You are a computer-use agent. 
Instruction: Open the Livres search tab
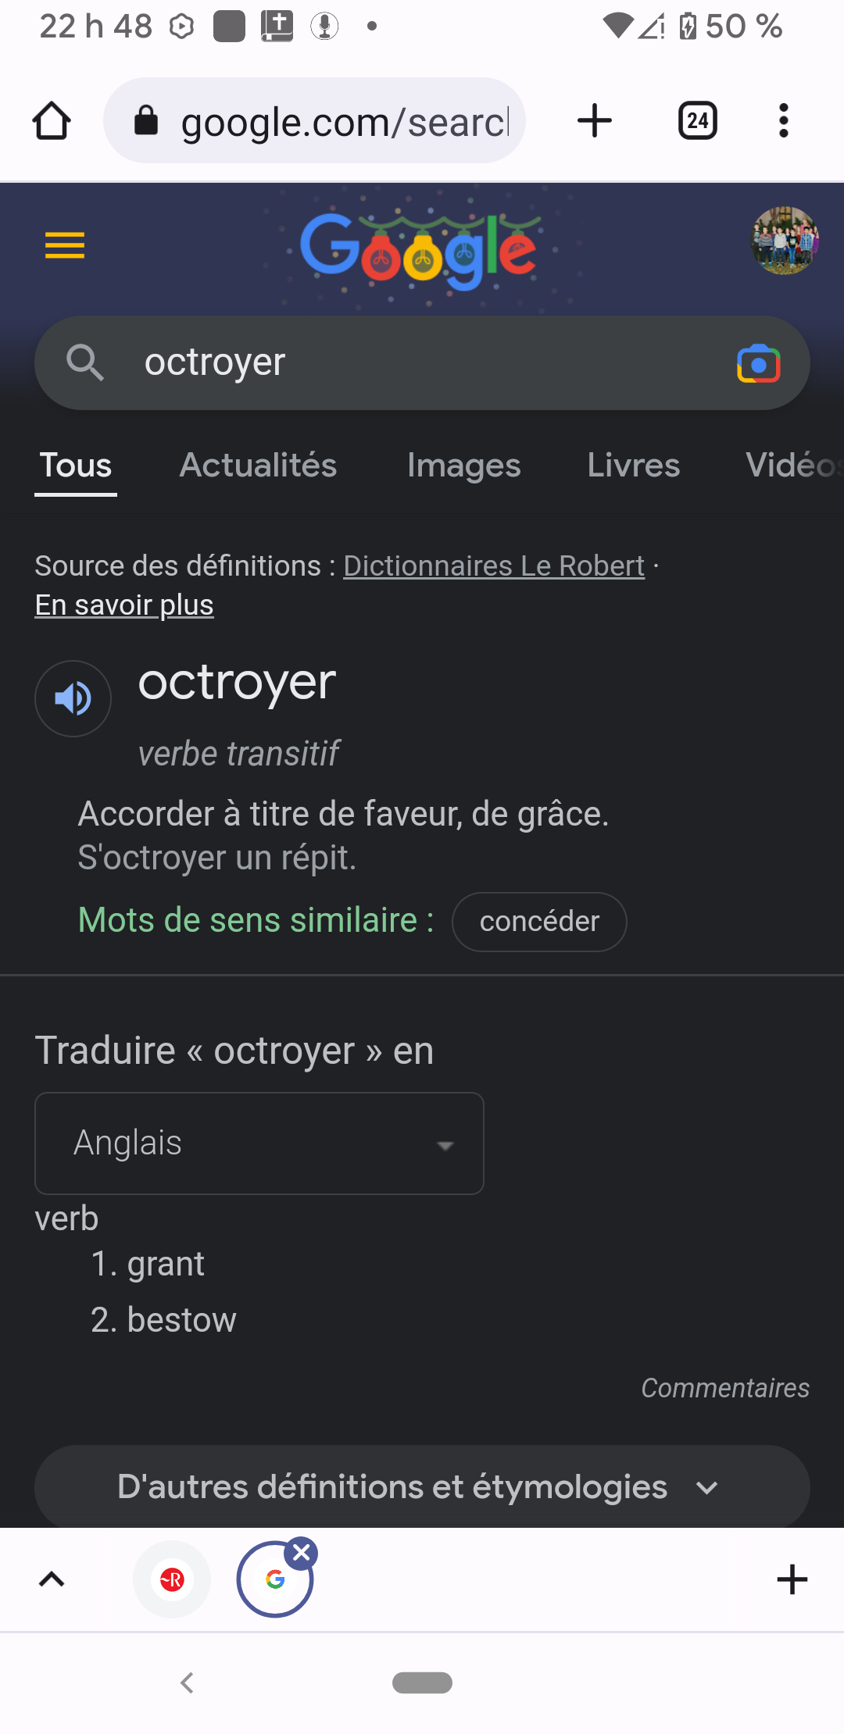coord(633,466)
